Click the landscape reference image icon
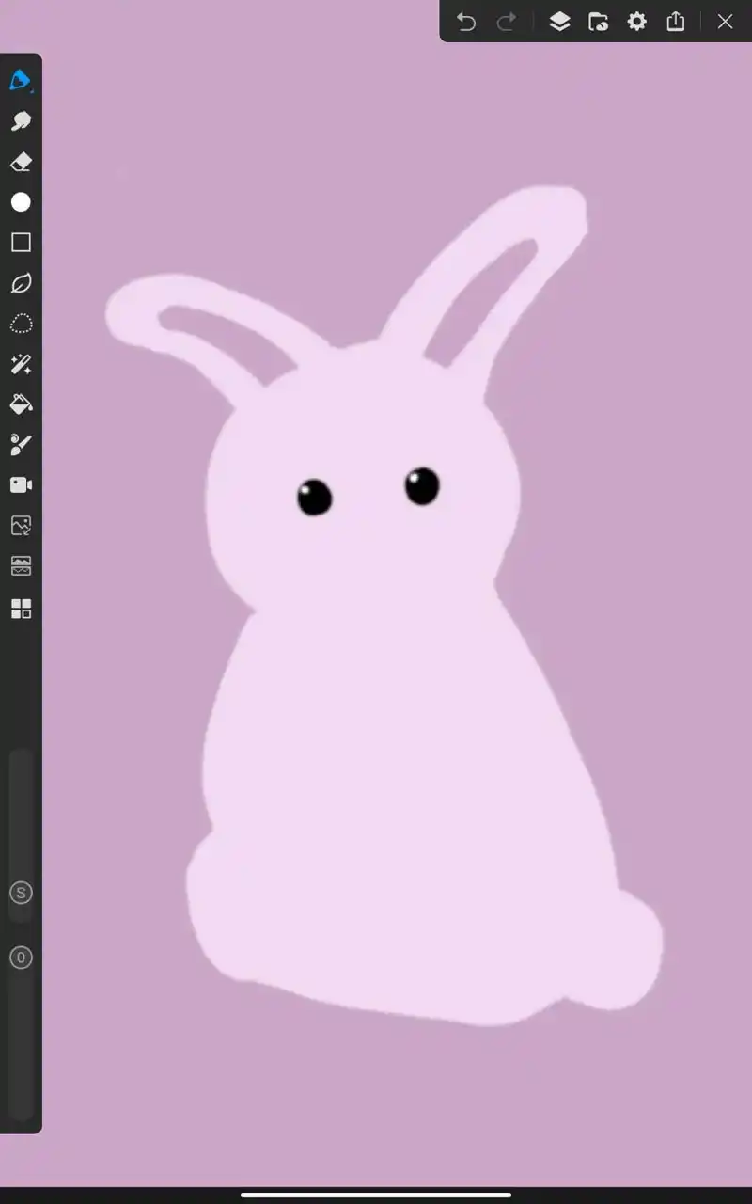This screenshot has height=1204, width=752. pos(21,566)
